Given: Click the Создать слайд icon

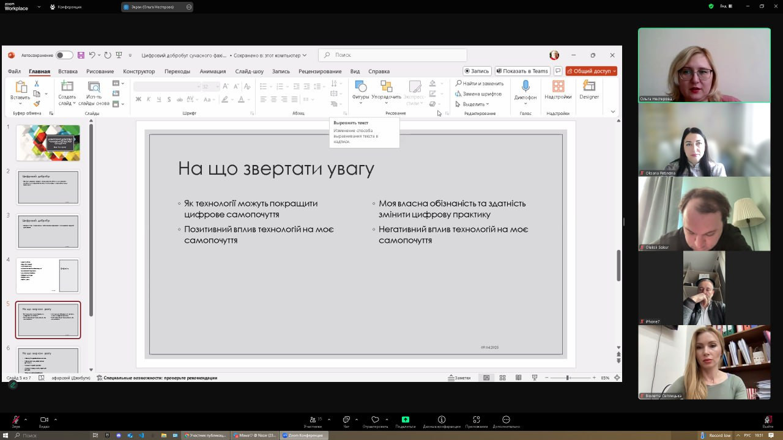Looking at the screenshot, I should pos(67,87).
